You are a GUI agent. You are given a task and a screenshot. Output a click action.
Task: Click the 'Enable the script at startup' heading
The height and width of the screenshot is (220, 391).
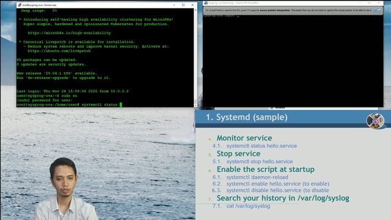[x=266, y=169]
